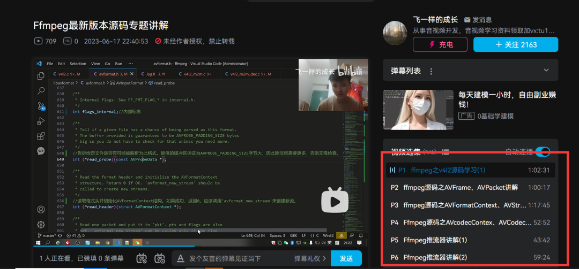Click the 发送 button
The width and height of the screenshot is (579, 269).
click(x=346, y=258)
